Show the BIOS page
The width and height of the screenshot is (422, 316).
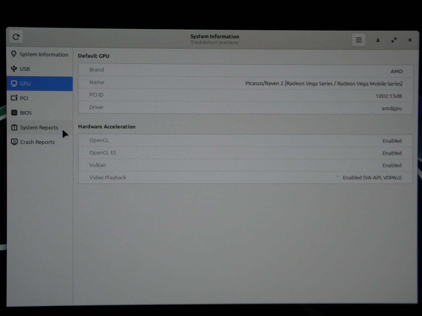click(x=40, y=113)
